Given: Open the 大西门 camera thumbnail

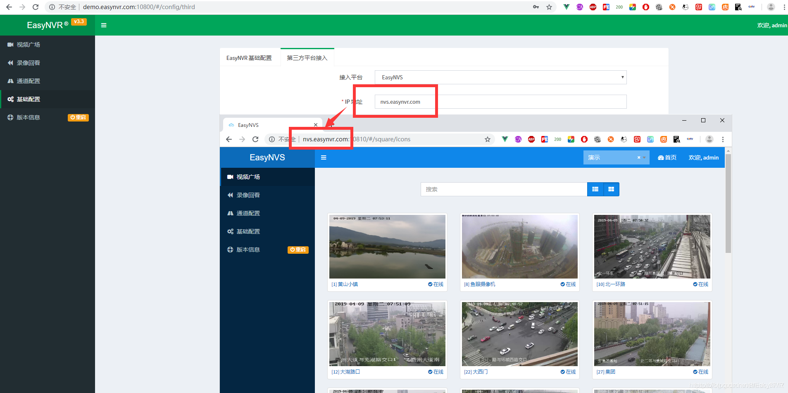Looking at the screenshot, I should 520,334.
